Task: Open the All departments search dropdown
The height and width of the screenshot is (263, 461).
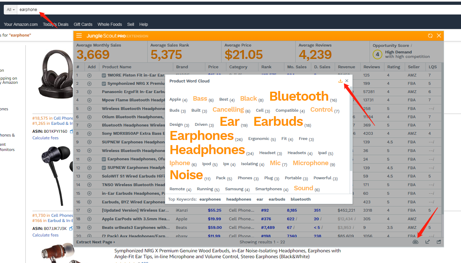Action: coord(11,10)
